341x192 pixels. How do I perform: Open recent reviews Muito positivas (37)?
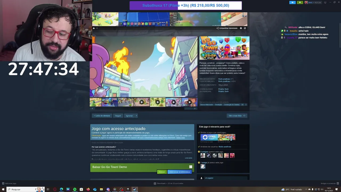(x=226, y=79)
